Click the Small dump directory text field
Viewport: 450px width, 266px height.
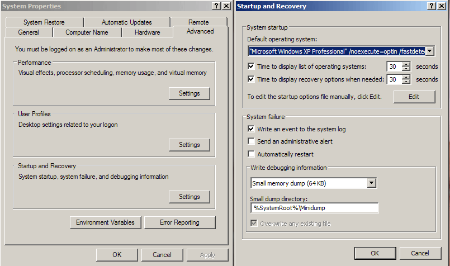coord(315,208)
